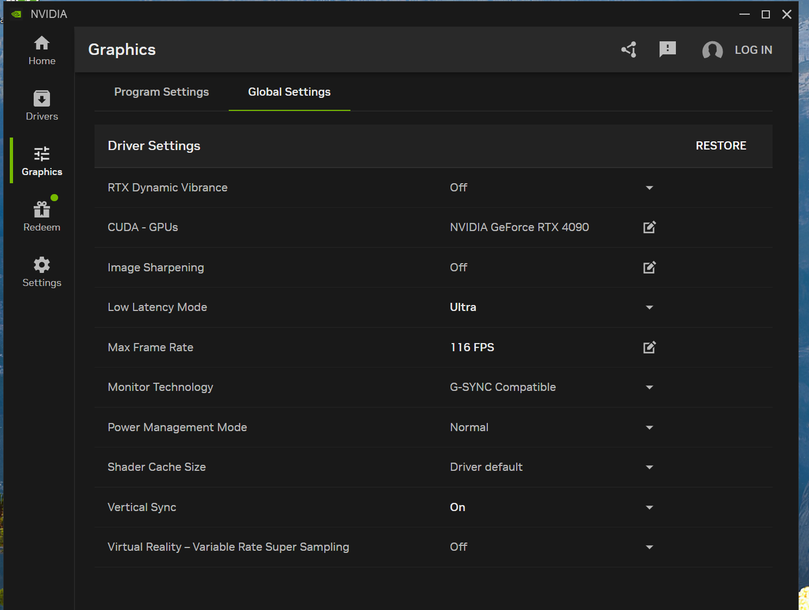Open the feedback icon in header

(x=667, y=49)
